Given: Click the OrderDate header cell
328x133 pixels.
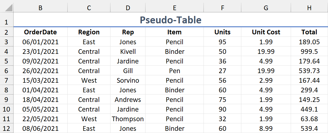Looking at the screenshot, I should [40, 32].
